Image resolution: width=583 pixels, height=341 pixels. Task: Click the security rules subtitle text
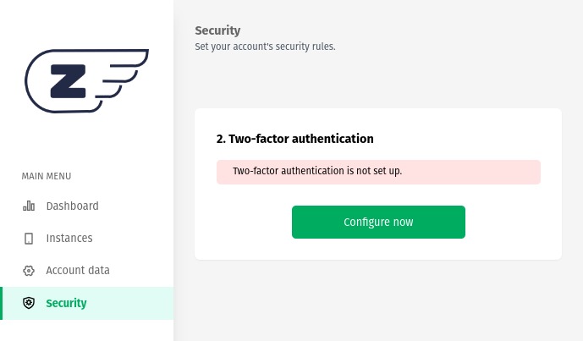pos(265,47)
